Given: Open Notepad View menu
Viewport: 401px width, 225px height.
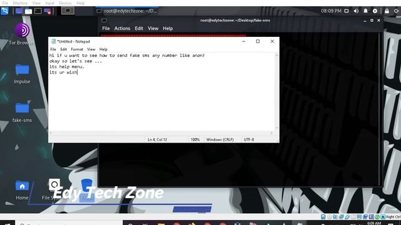Looking at the screenshot, I should [x=91, y=49].
